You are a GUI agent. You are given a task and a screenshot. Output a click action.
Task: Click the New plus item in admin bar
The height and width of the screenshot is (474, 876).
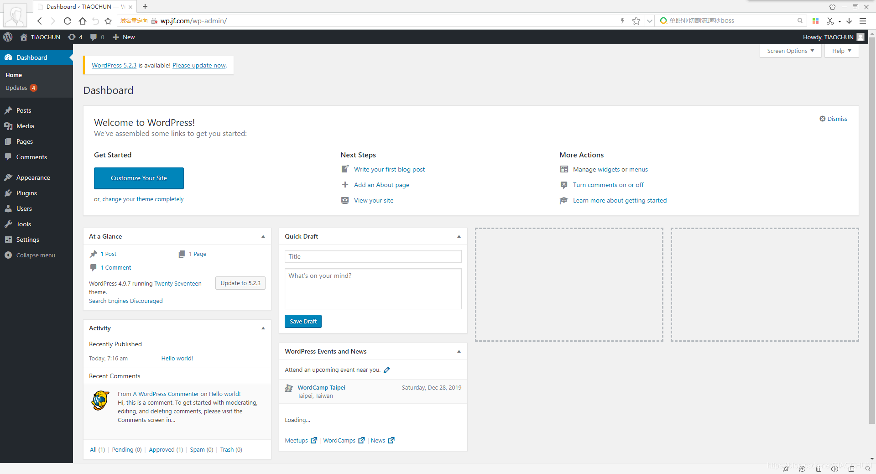124,37
